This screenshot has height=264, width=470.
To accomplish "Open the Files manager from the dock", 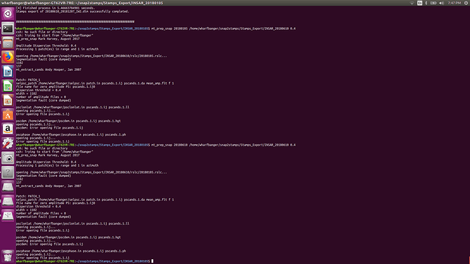I will coord(7,43).
